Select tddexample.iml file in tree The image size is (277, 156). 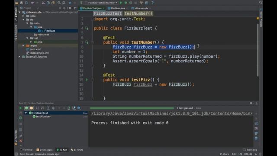coord(39,53)
